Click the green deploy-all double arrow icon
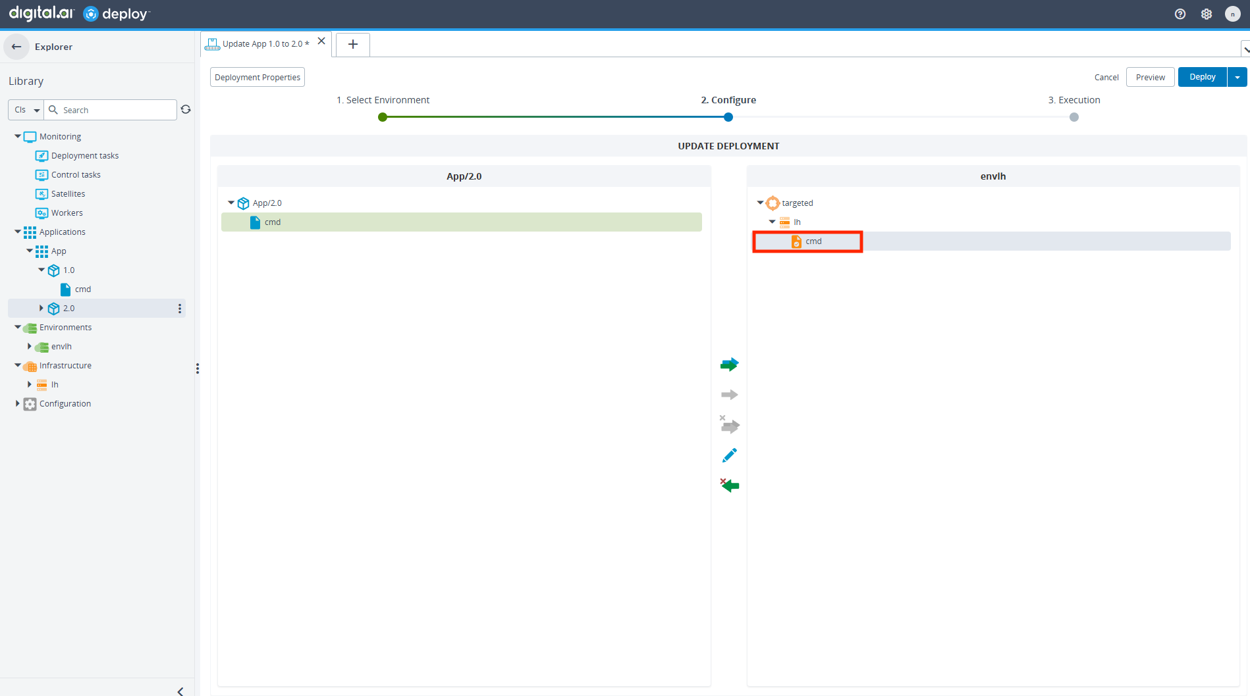 729,364
